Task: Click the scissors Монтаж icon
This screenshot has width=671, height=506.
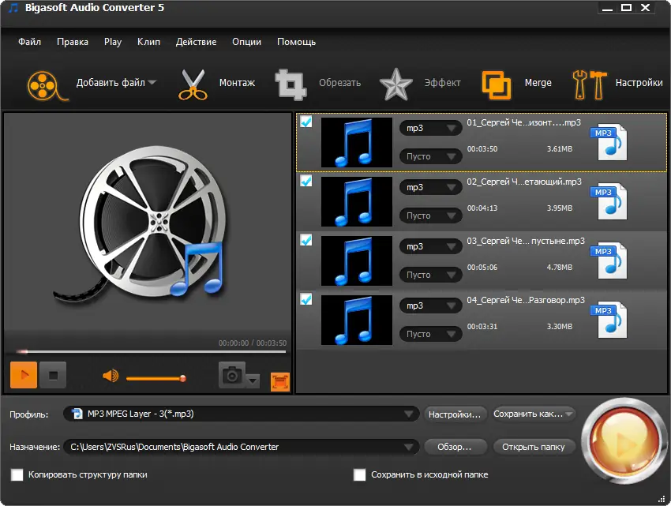Action: coord(193,84)
